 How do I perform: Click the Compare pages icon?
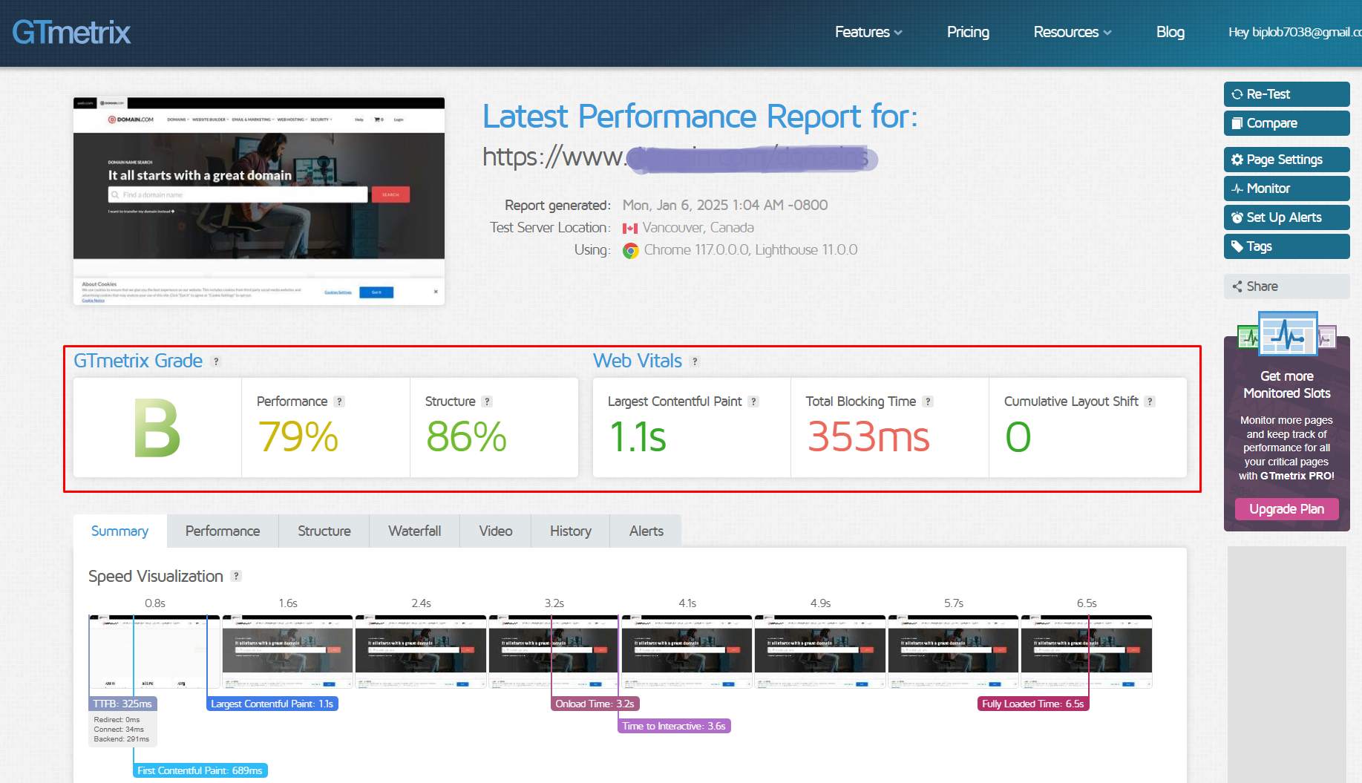tap(1237, 123)
